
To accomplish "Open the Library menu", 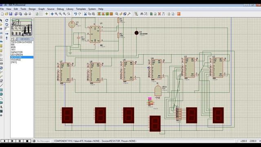I will (x=70, y=9).
